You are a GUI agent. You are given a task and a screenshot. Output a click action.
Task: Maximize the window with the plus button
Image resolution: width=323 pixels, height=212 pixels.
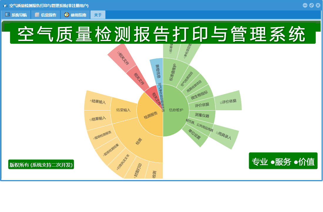[x=312, y=5]
